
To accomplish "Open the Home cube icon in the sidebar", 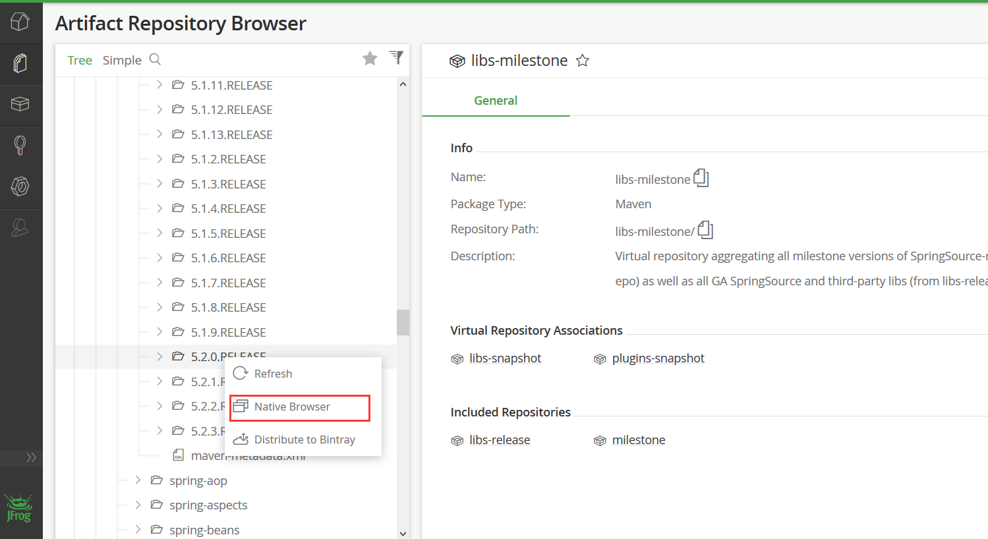I will [x=20, y=22].
